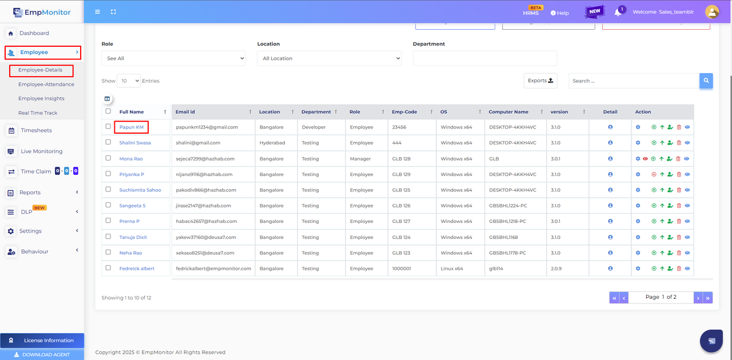Tick the select-all checkbox in table header
Image resolution: width=732 pixels, height=360 pixels.
pos(108,111)
